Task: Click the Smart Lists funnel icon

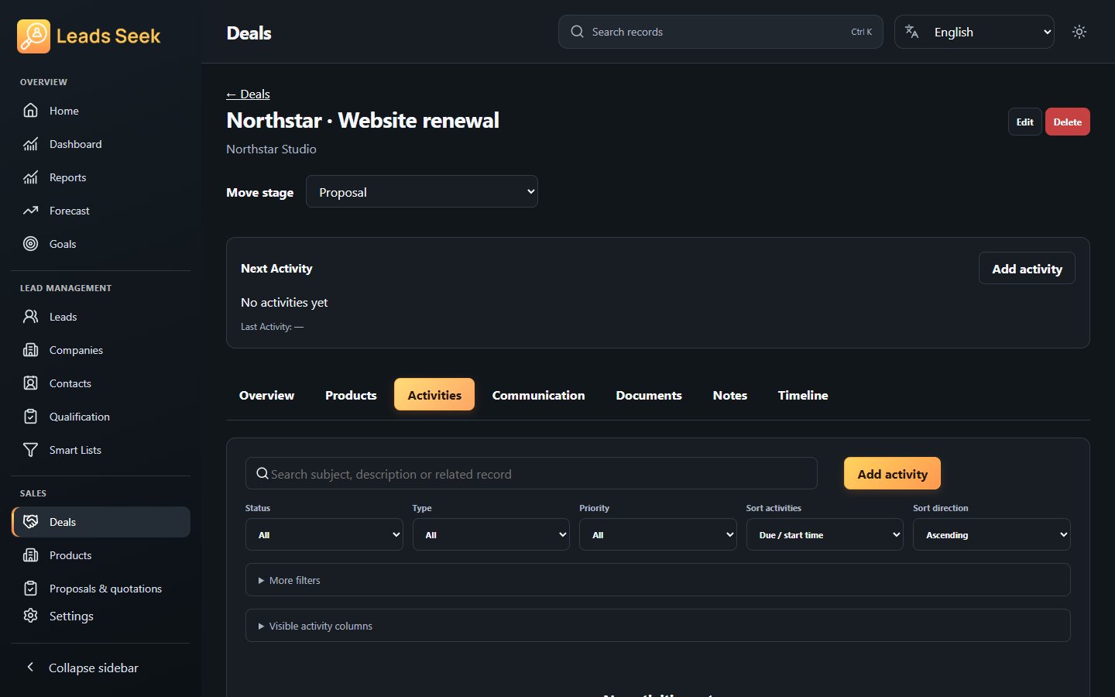Action: pyautogui.click(x=30, y=450)
